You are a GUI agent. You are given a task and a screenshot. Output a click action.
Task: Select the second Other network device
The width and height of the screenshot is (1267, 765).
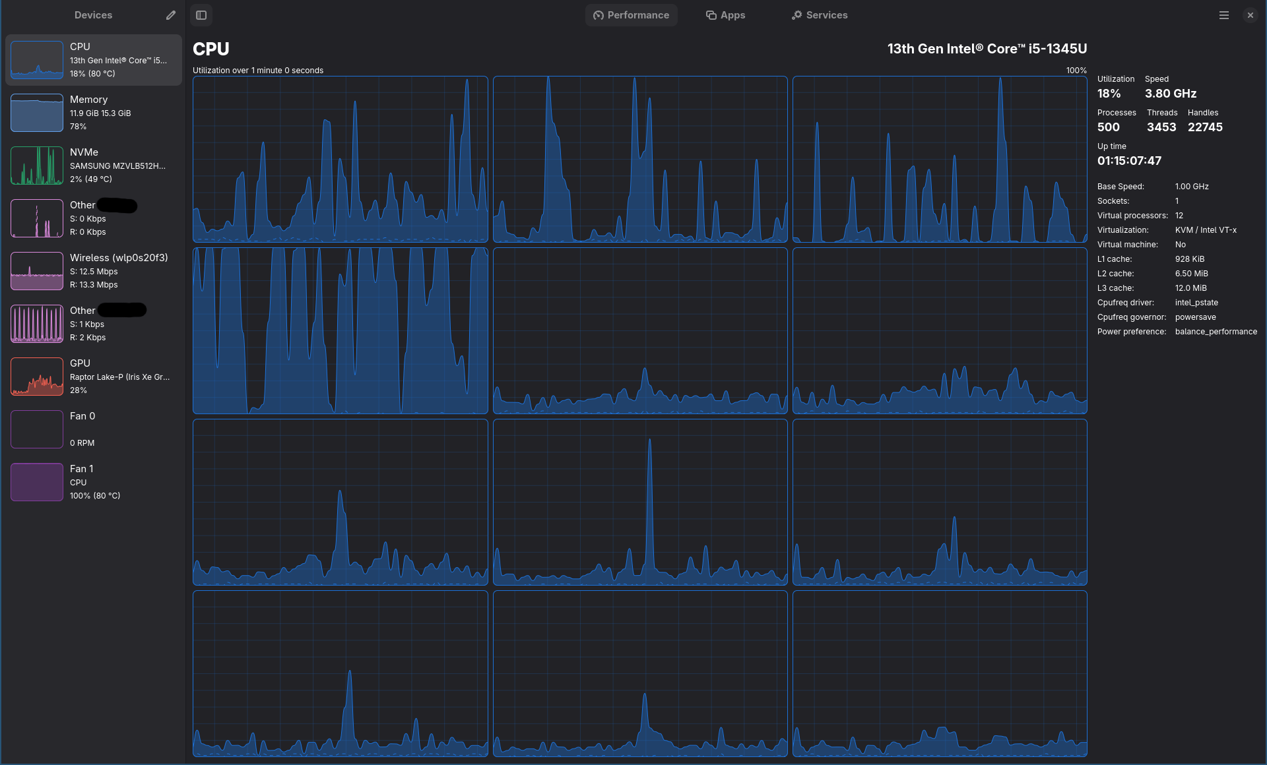(92, 324)
